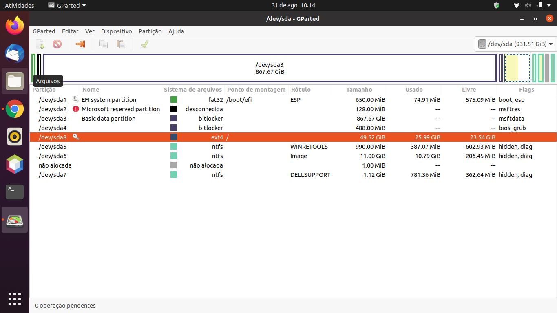Click the green fat32 color swatch
The image size is (557, 313).
pyautogui.click(x=174, y=99)
